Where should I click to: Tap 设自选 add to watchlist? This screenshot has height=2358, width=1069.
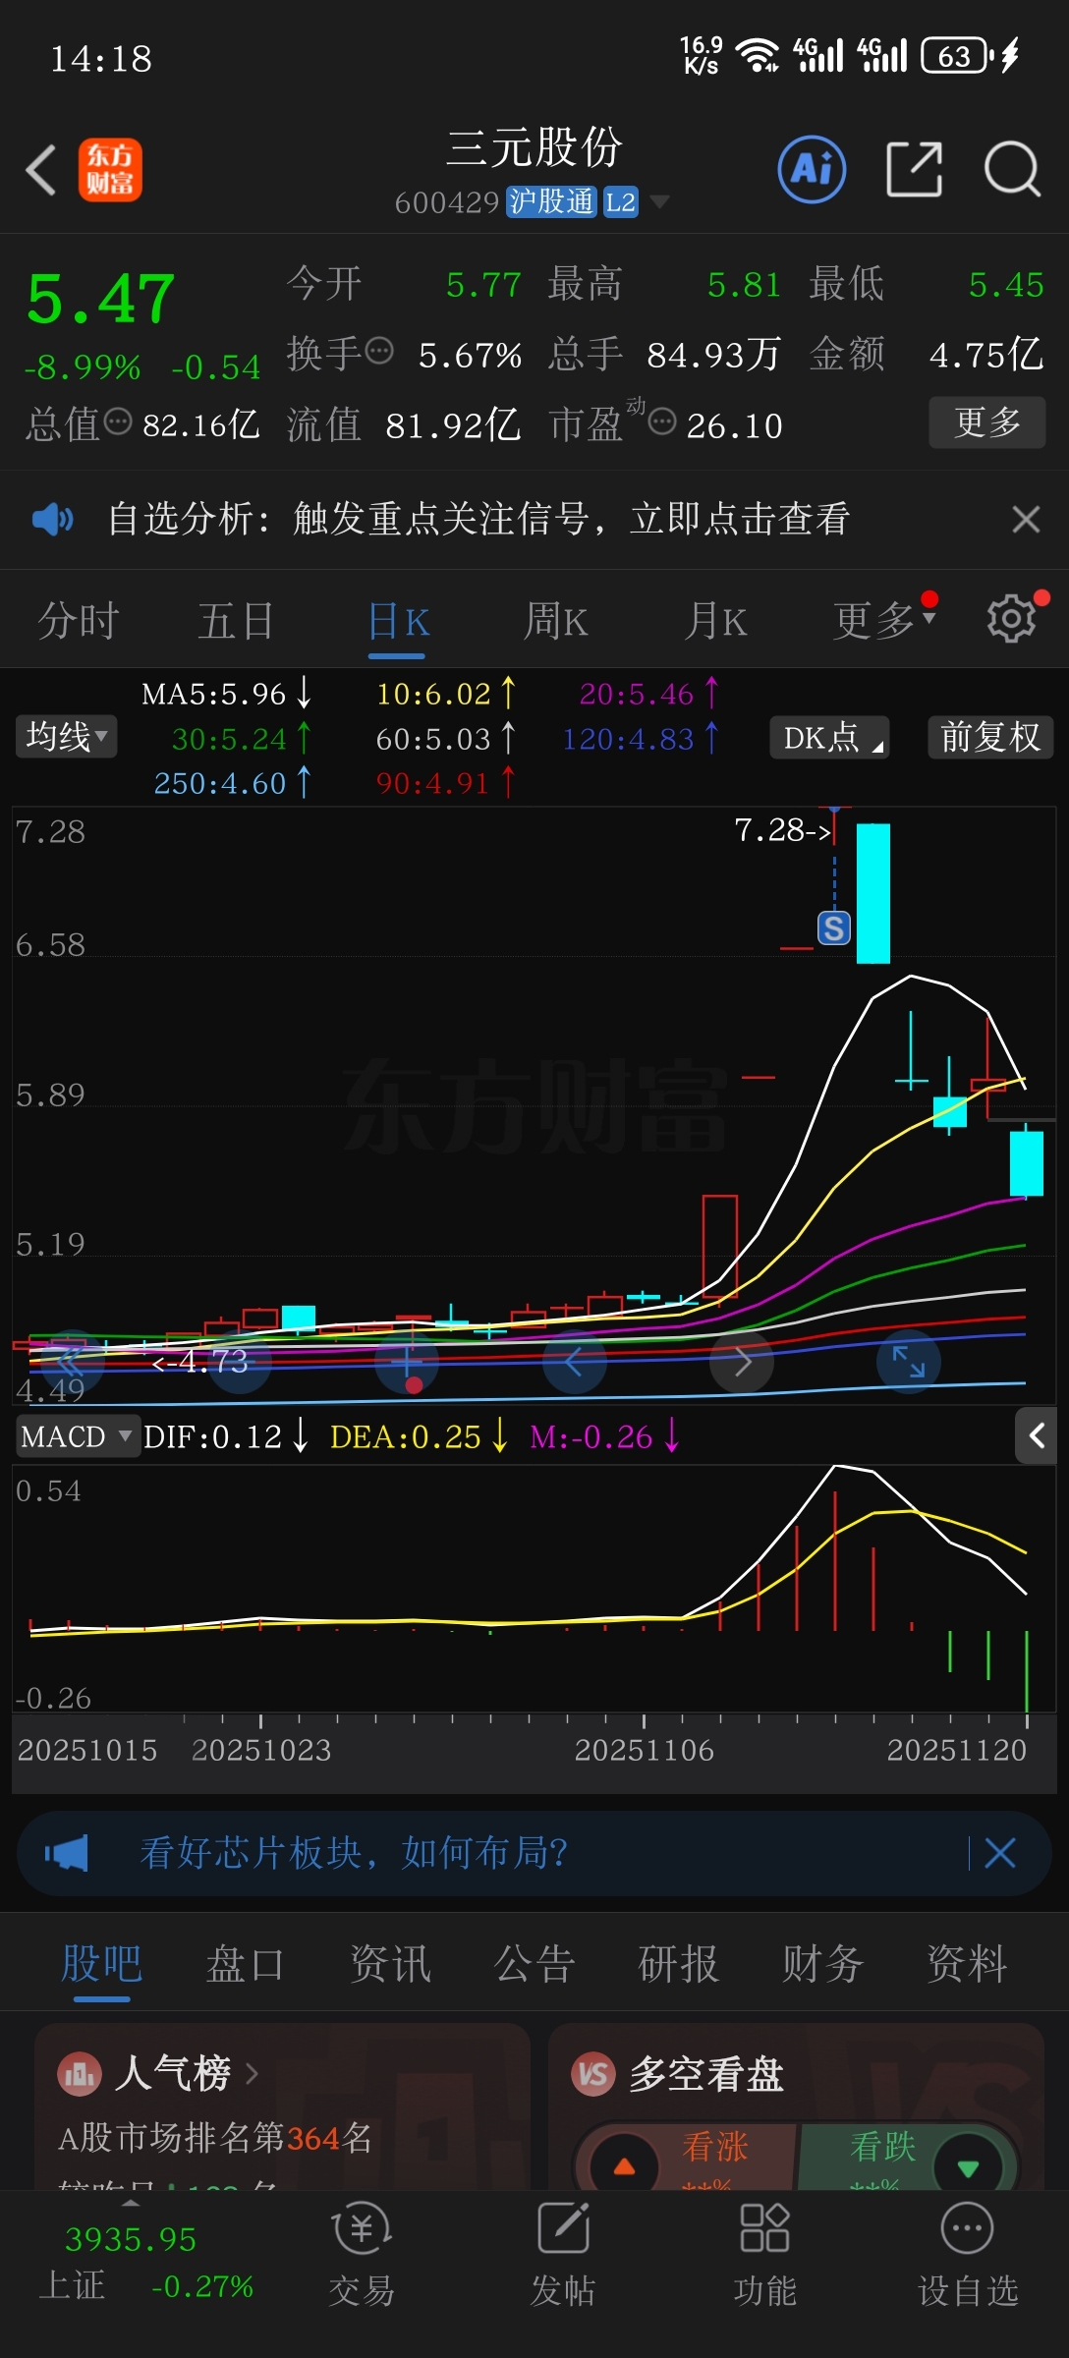[x=968, y=2255]
